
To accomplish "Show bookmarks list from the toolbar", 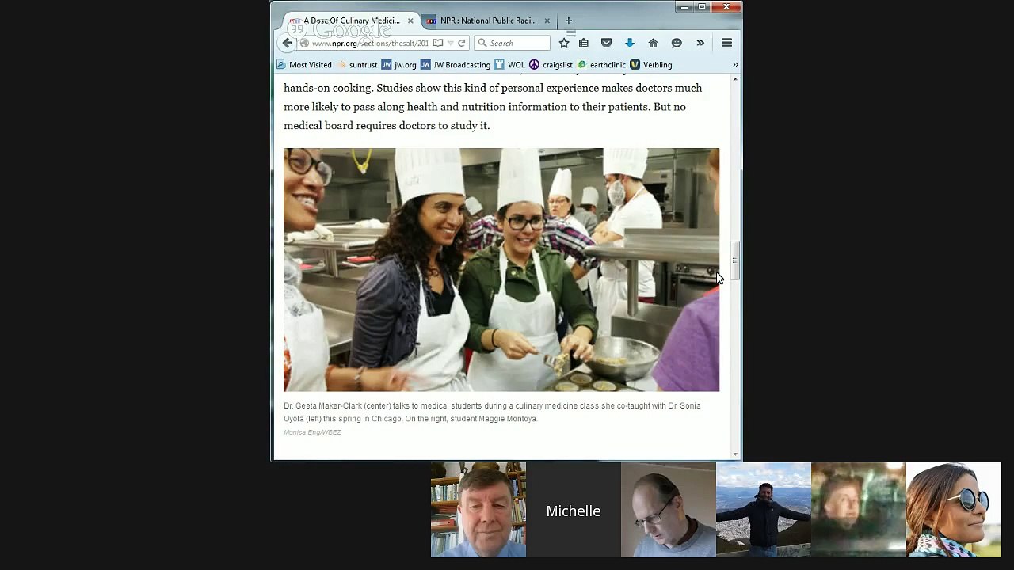I will point(584,43).
